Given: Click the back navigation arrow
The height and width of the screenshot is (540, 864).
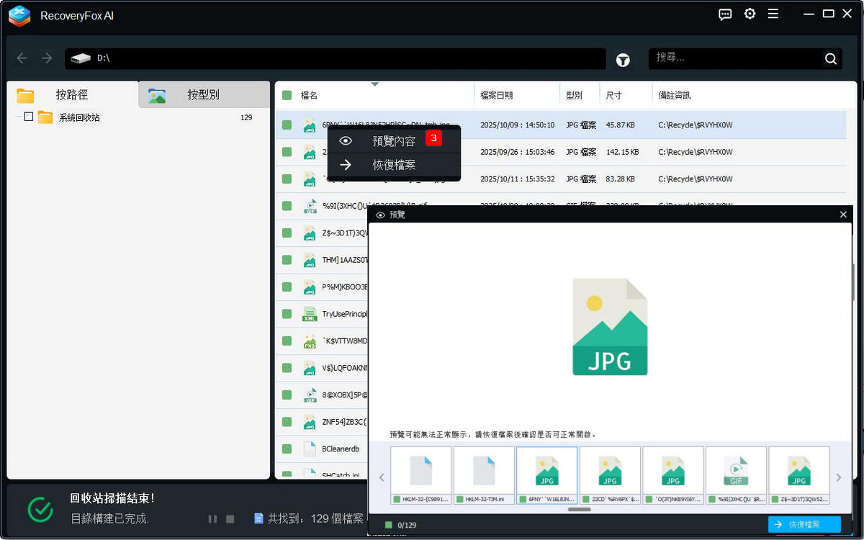Looking at the screenshot, I should (x=22, y=58).
